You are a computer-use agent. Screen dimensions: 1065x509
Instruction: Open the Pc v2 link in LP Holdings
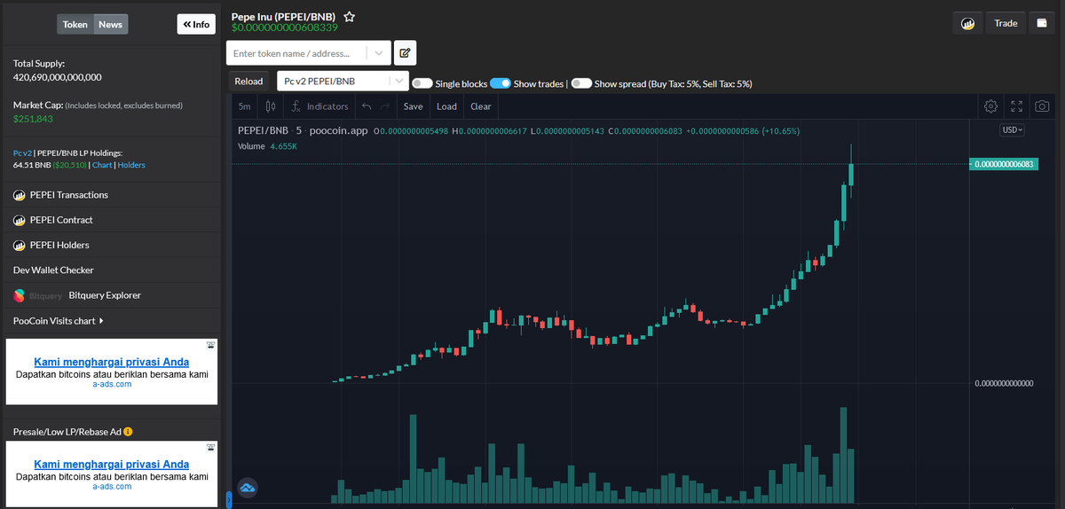point(22,153)
